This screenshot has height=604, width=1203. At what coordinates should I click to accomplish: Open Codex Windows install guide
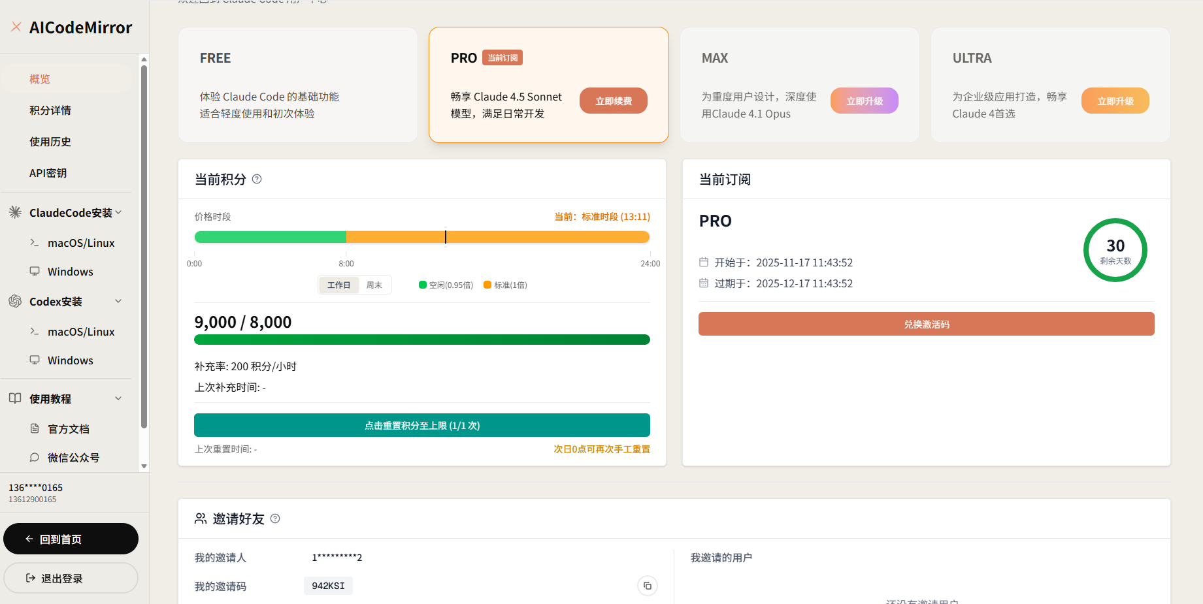click(x=72, y=360)
